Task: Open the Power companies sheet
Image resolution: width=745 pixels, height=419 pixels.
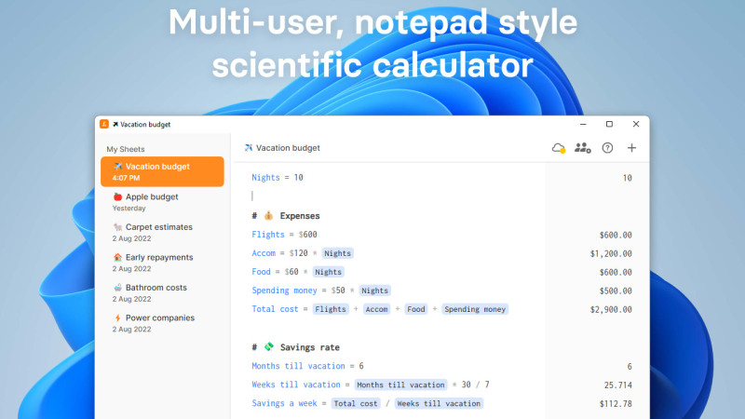Action: click(x=162, y=323)
